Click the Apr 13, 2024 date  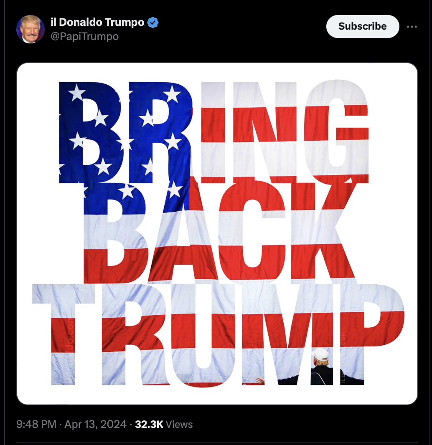pyautogui.click(x=95, y=424)
